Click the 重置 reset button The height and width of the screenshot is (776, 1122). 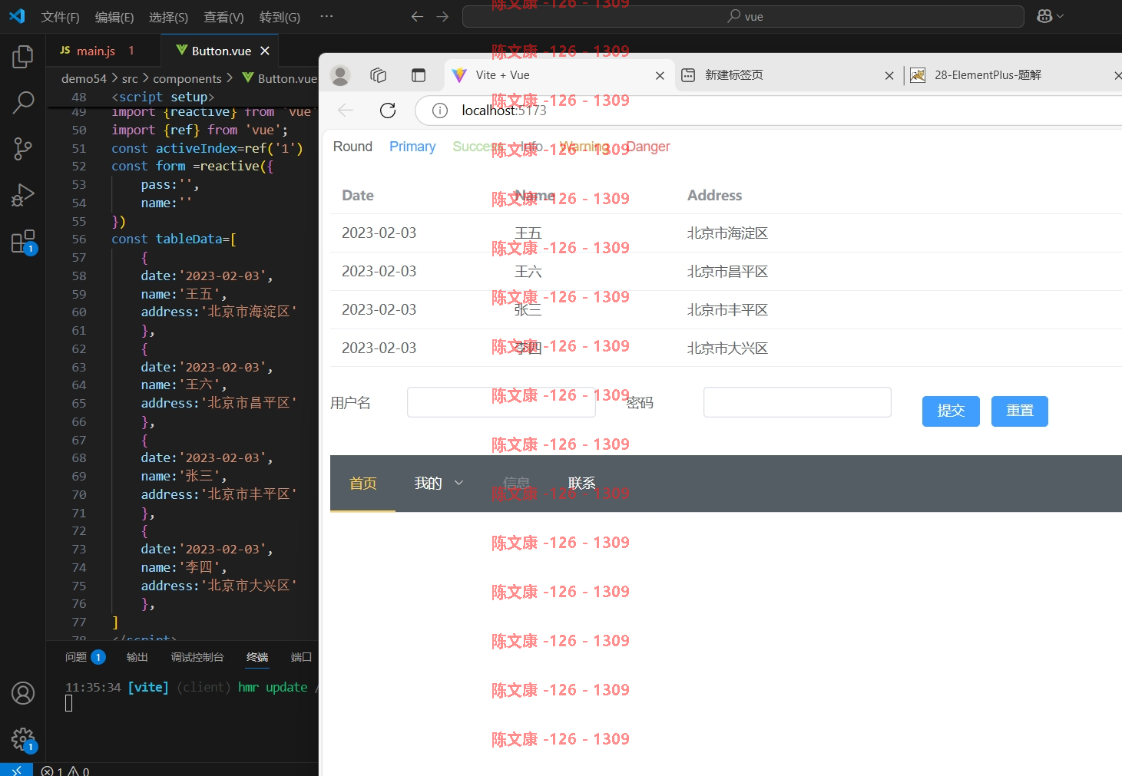coord(1020,411)
